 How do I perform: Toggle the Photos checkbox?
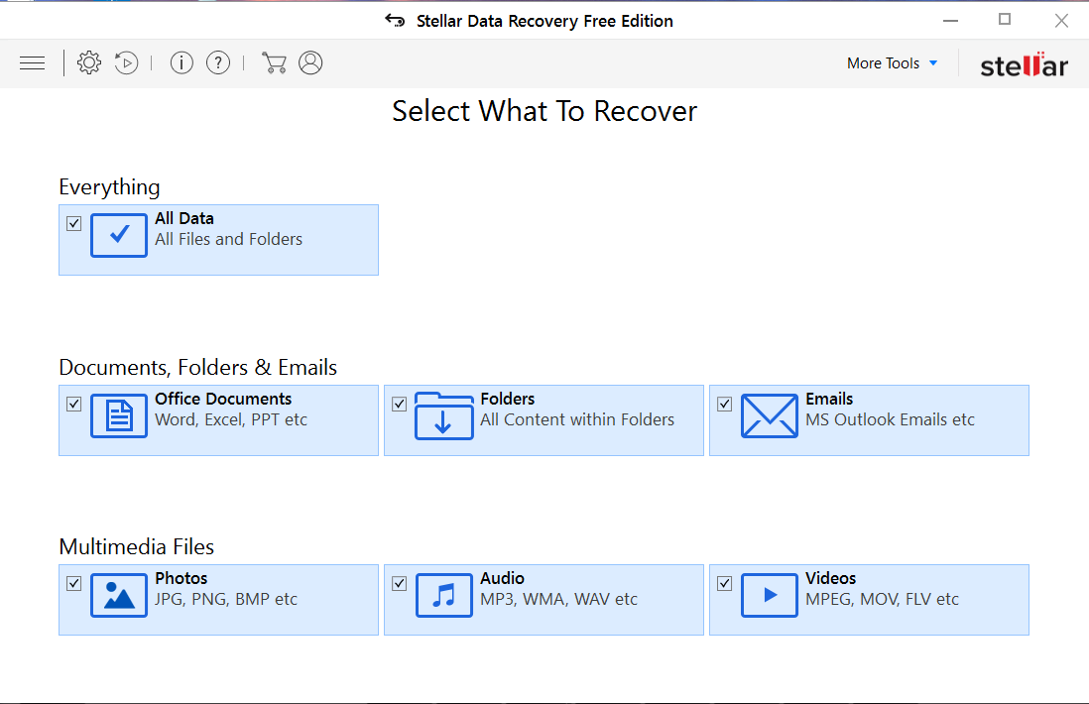[x=74, y=584]
